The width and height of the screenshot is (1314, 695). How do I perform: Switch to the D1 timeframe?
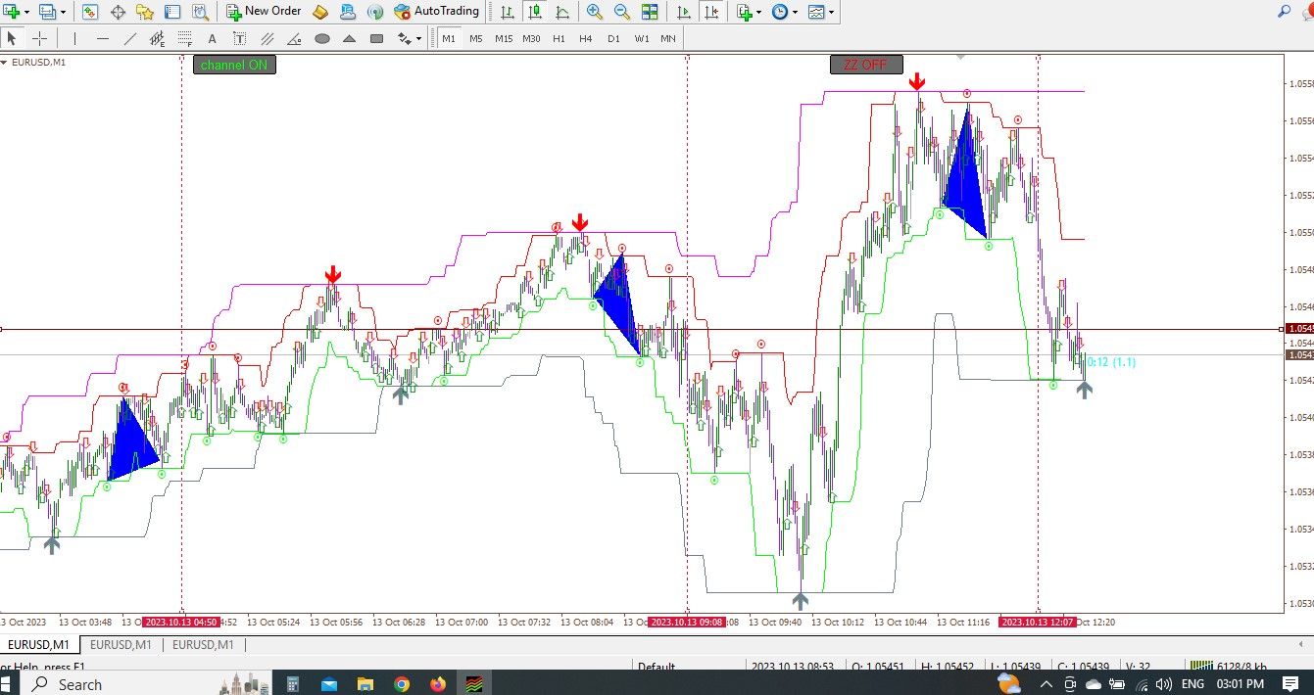[x=613, y=38]
